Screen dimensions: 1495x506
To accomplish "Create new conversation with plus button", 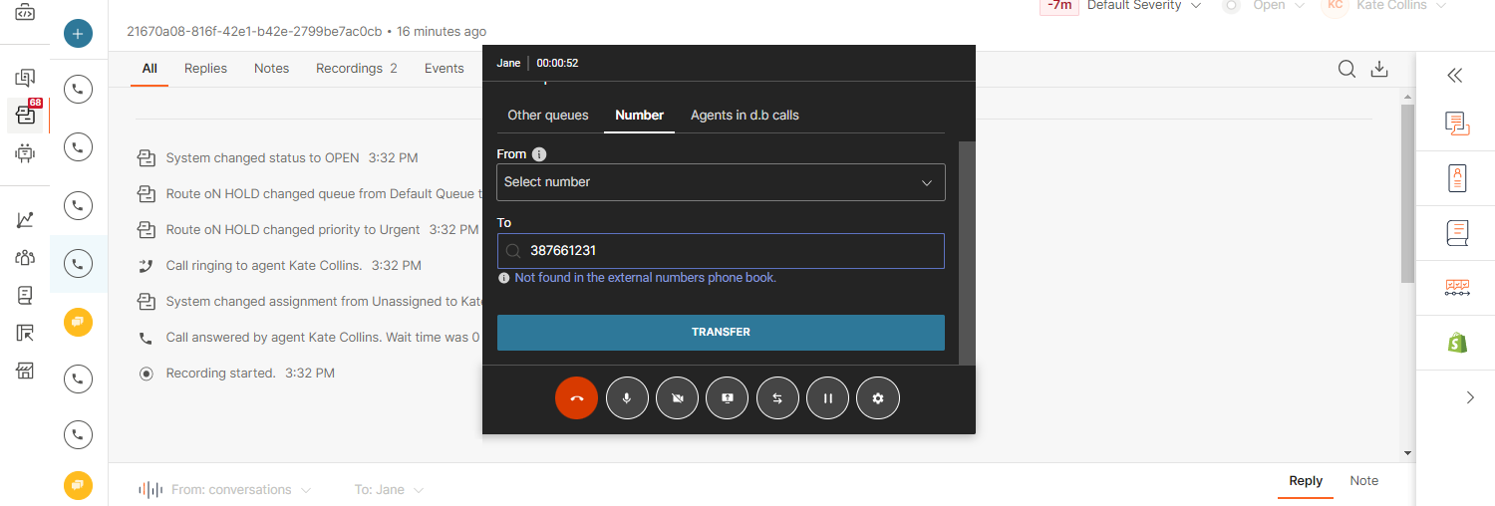I will (78, 34).
